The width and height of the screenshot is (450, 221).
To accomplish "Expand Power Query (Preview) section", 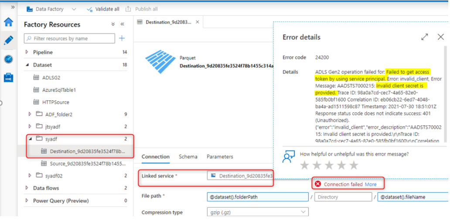I will 27,201.
